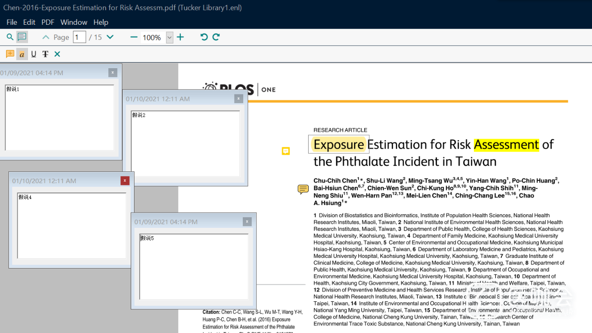This screenshot has height=333, width=592.
Task: Toggle the highlight text tool
Action: click(x=22, y=54)
